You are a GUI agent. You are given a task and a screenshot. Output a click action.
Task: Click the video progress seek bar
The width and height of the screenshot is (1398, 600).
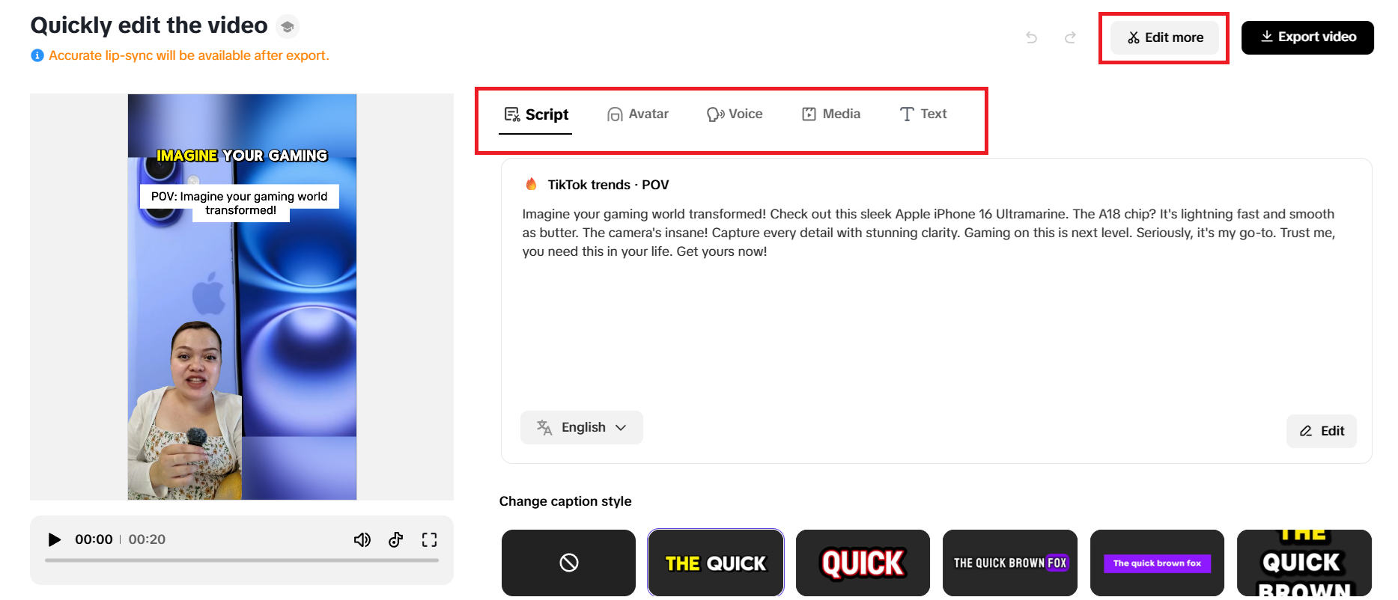[x=241, y=560]
